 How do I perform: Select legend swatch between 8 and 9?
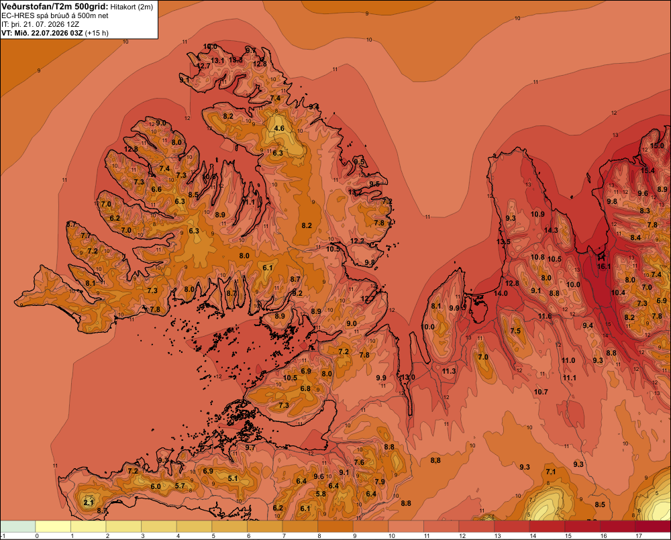[335, 527]
